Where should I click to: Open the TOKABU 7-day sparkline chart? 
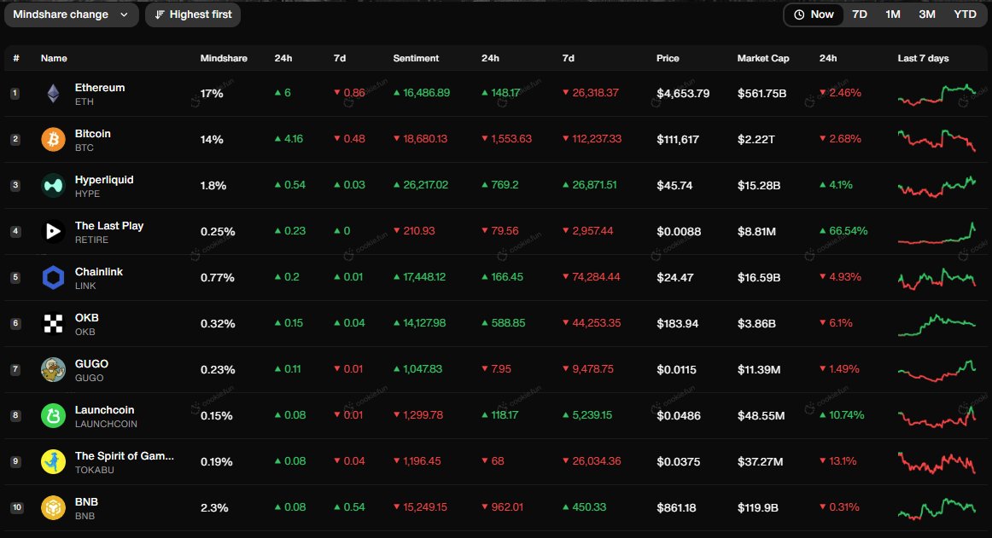tap(937, 463)
